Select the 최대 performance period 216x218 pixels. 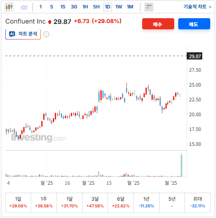click(198, 202)
